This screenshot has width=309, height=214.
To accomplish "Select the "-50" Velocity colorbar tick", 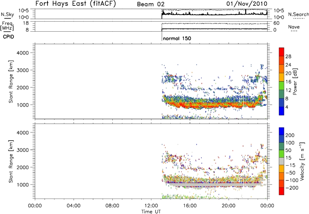I will click(290, 173).
